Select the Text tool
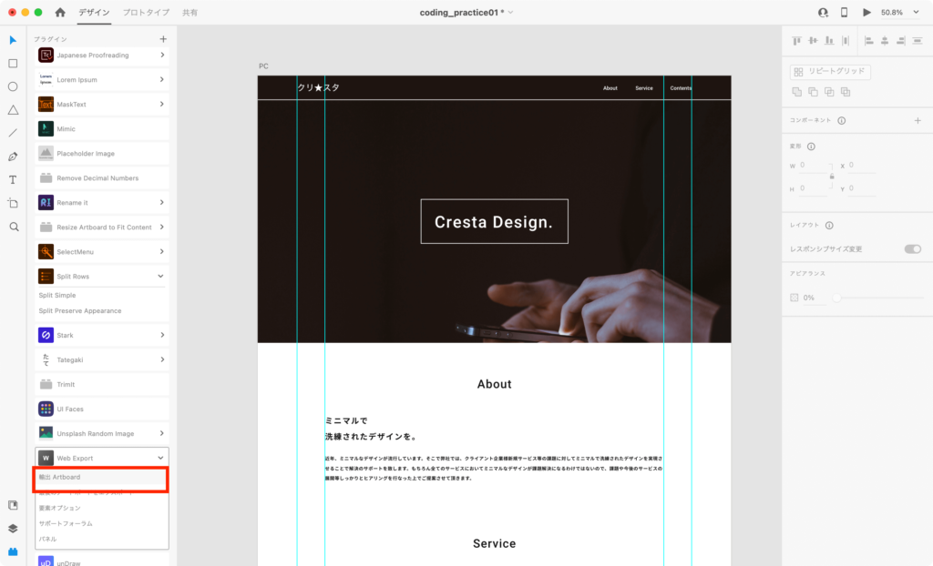Screen dimensions: 933x566 (x=13, y=179)
